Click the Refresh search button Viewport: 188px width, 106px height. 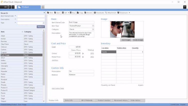coord(41,27)
